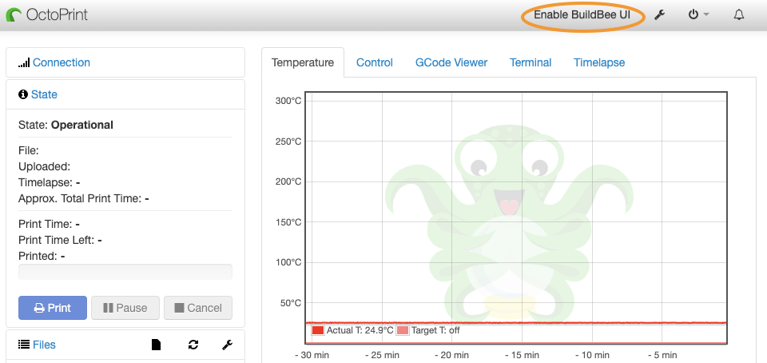The image size is (767, 363).
Task: Click the 'Approx. Total Print Time' line
Action: (x=84, y=198)
